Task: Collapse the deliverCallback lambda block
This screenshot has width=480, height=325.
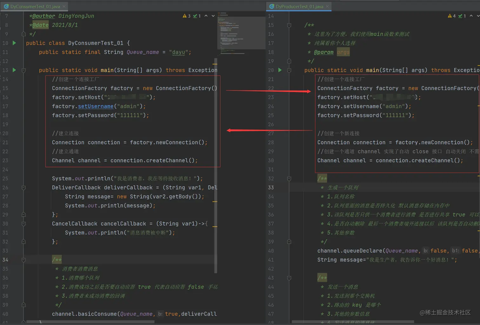Action: click(x=23, y=188)
